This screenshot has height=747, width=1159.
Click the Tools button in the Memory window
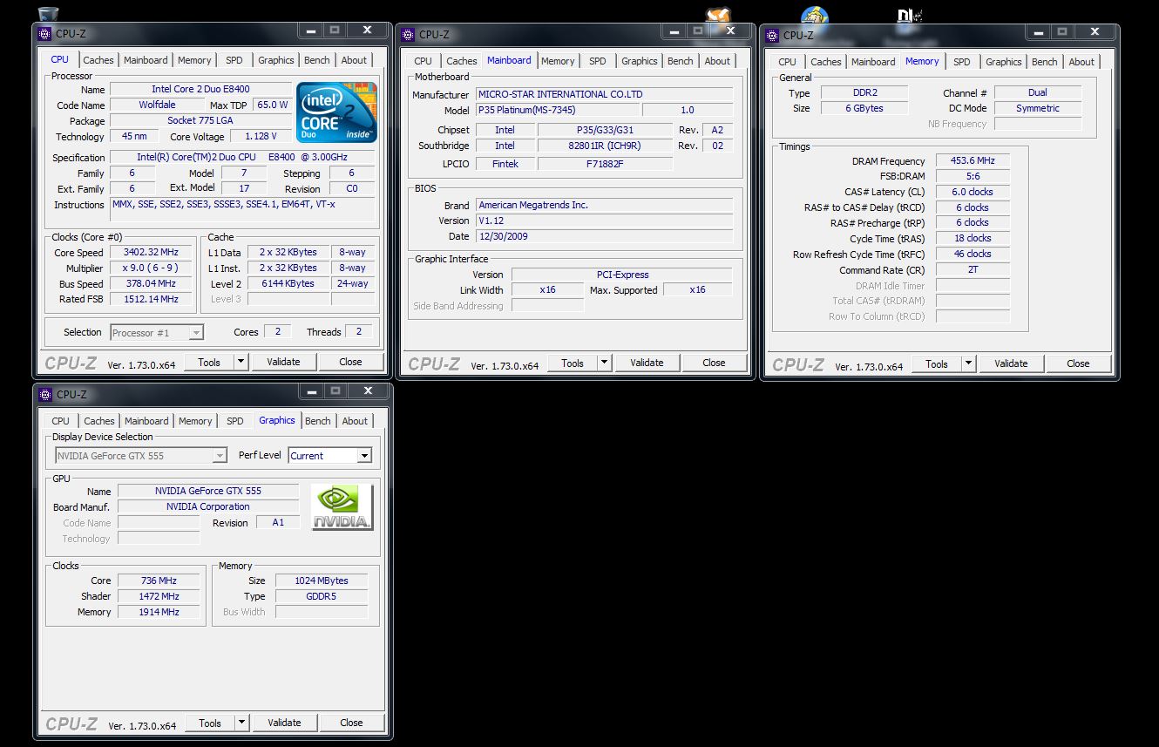[937, 363]
